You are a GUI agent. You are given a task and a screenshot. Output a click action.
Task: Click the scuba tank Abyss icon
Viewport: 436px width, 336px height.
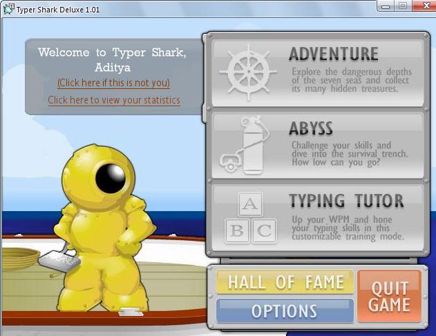245,145
